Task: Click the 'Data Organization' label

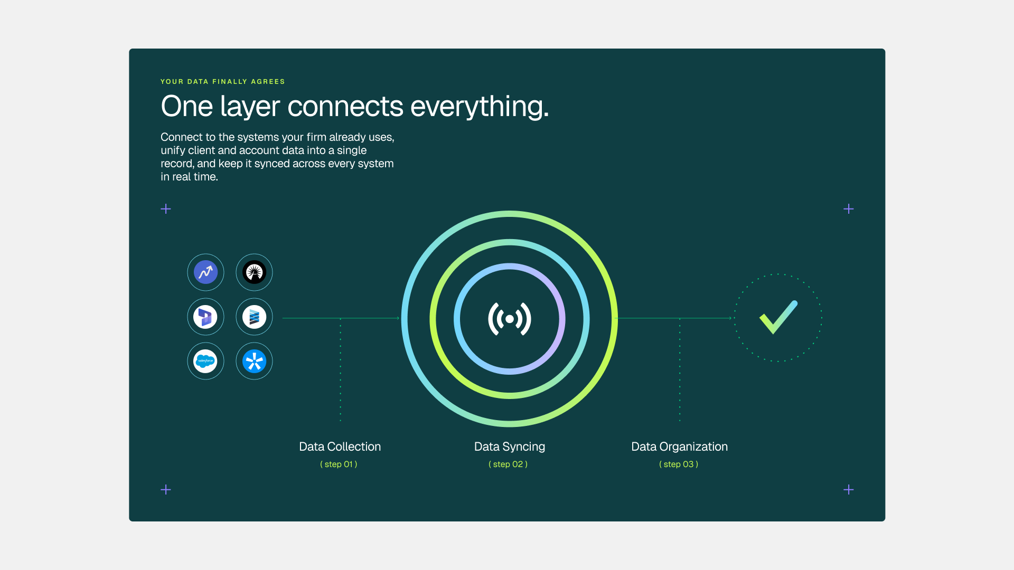Action: tap(679, 447)
